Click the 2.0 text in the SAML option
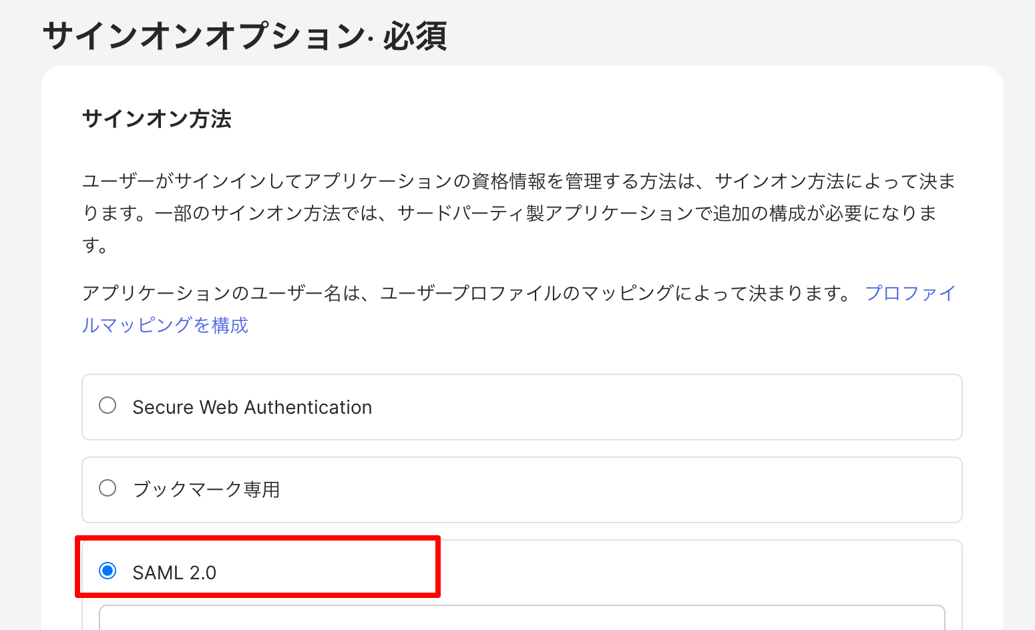Viewport: 1035px width, 630px height. click(203, 573)
